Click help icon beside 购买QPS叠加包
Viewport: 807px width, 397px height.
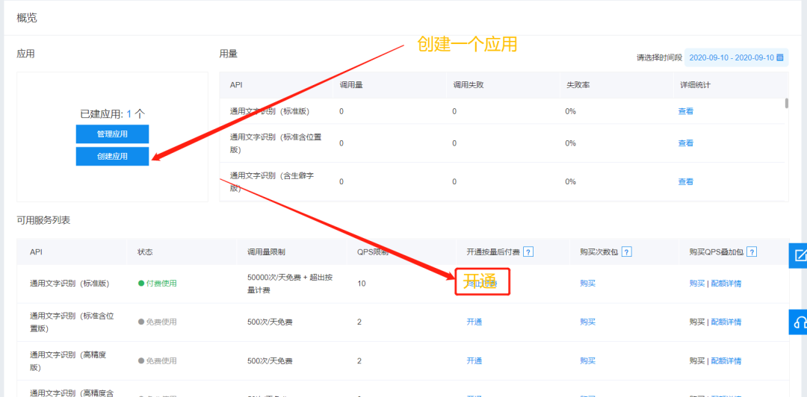coord(752,252)
